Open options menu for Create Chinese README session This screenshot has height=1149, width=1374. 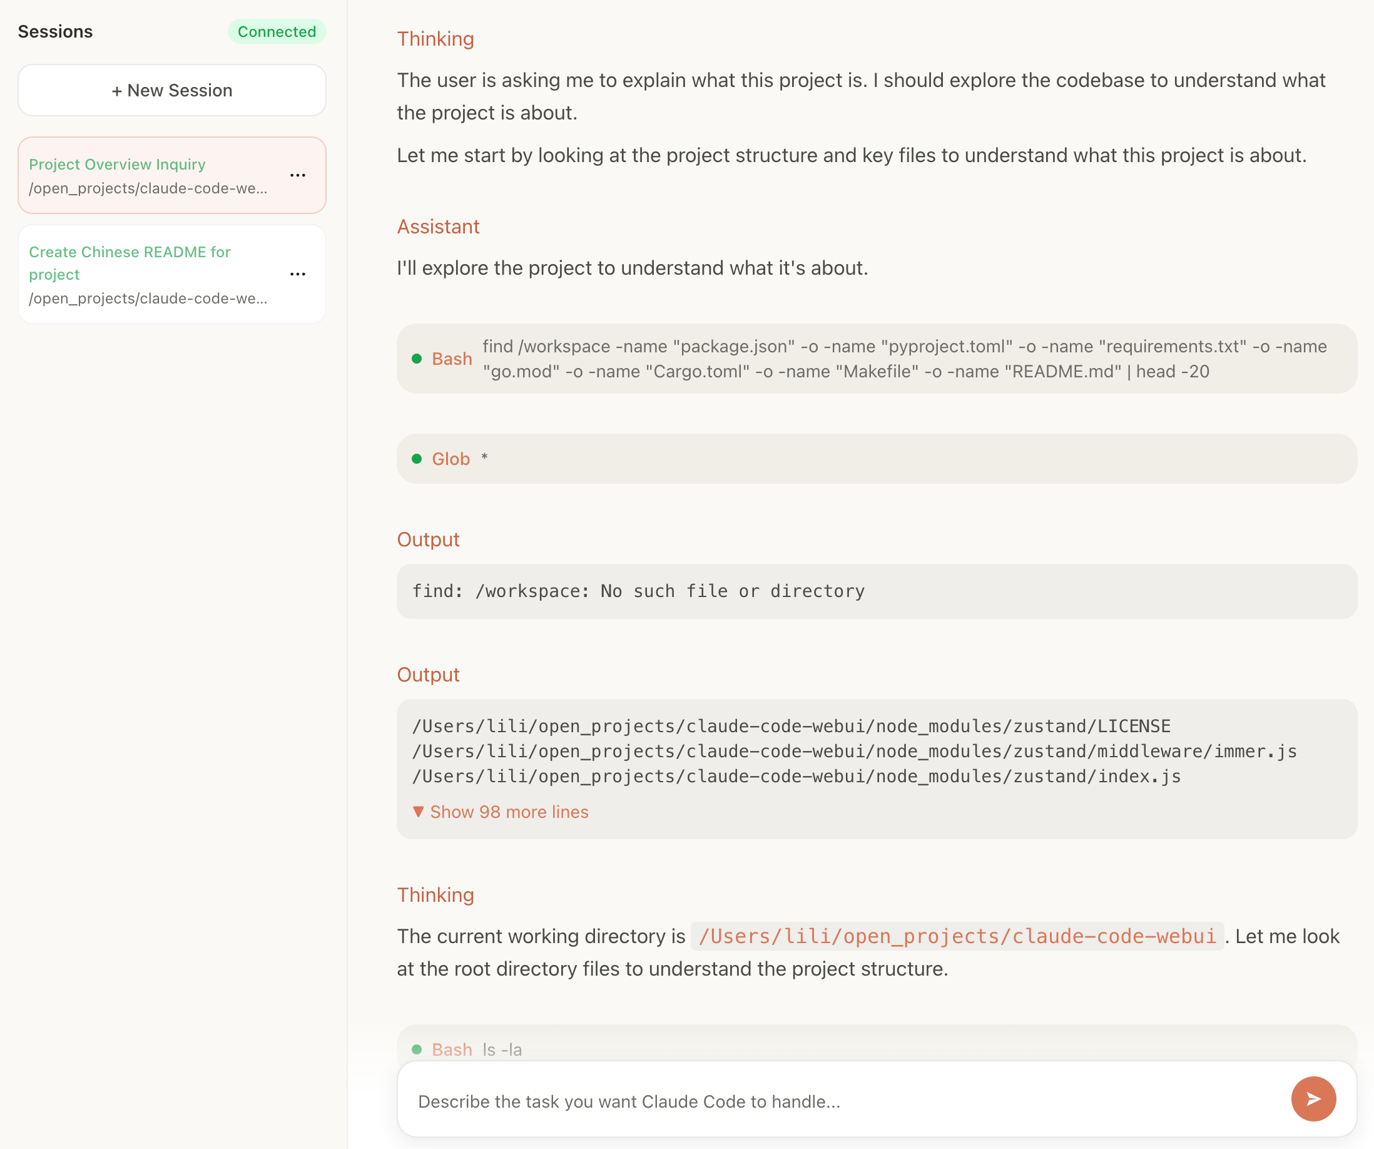point(298,273)
